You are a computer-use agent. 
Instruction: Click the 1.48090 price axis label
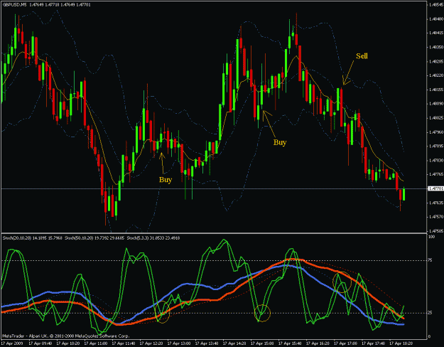[436, 104]
